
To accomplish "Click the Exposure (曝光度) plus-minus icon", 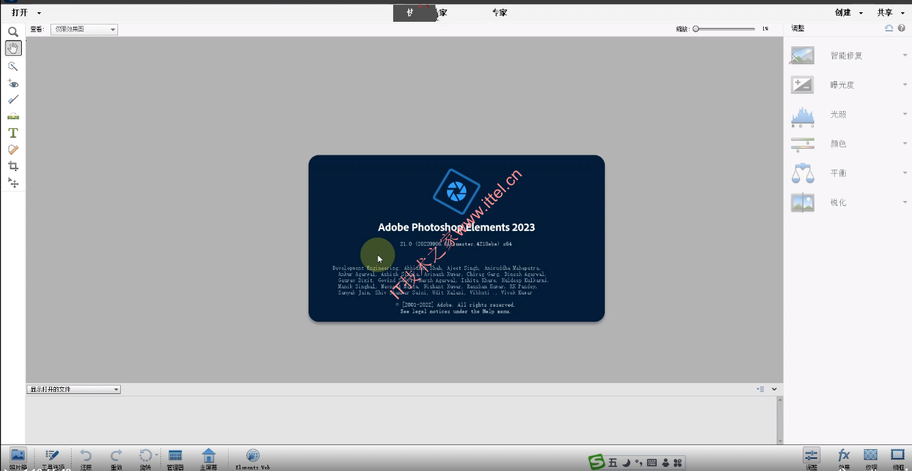I will (x=802, y=85).
